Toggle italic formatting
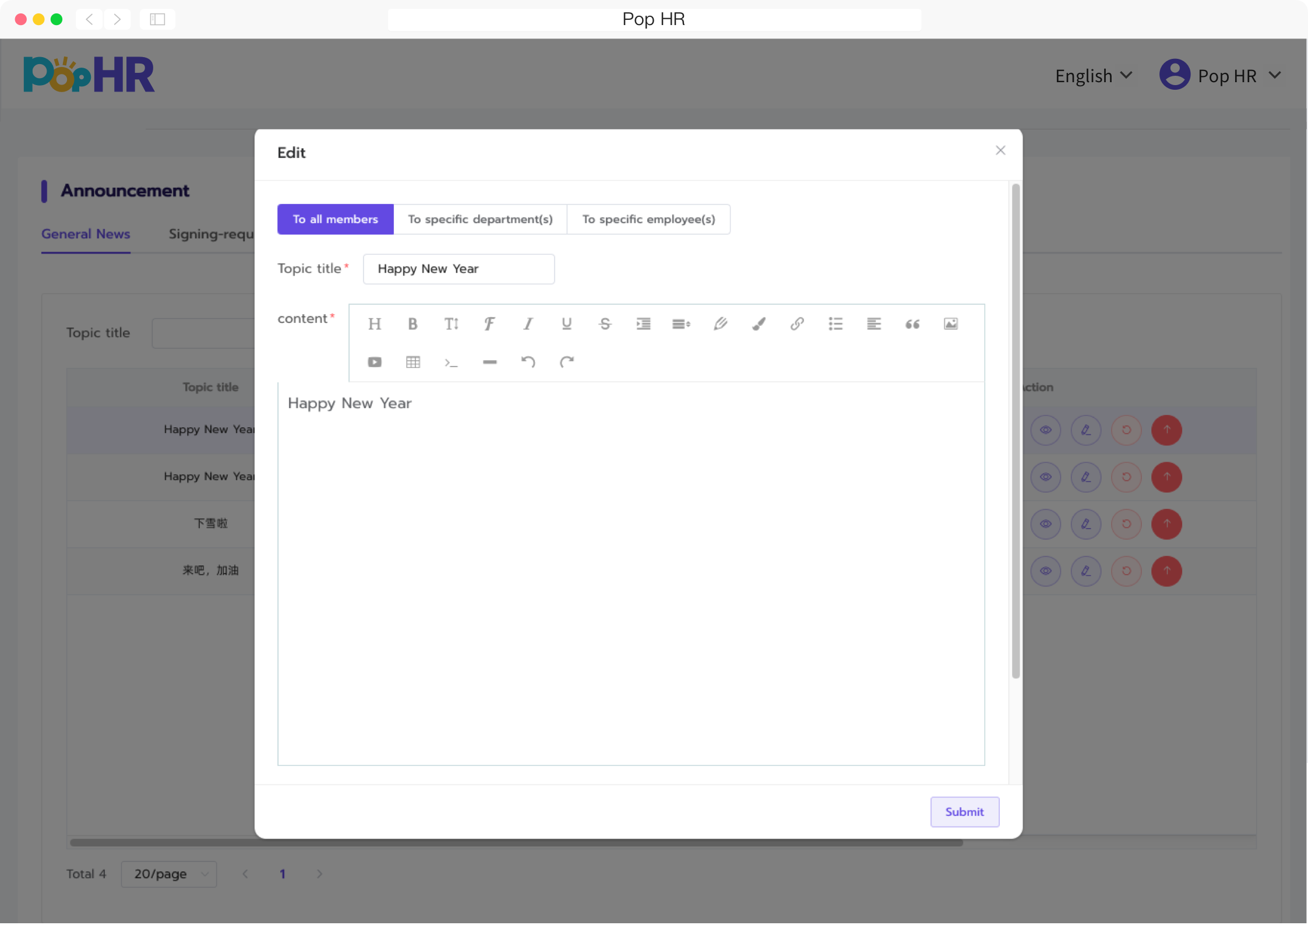1308x925 pixels. 528,324
